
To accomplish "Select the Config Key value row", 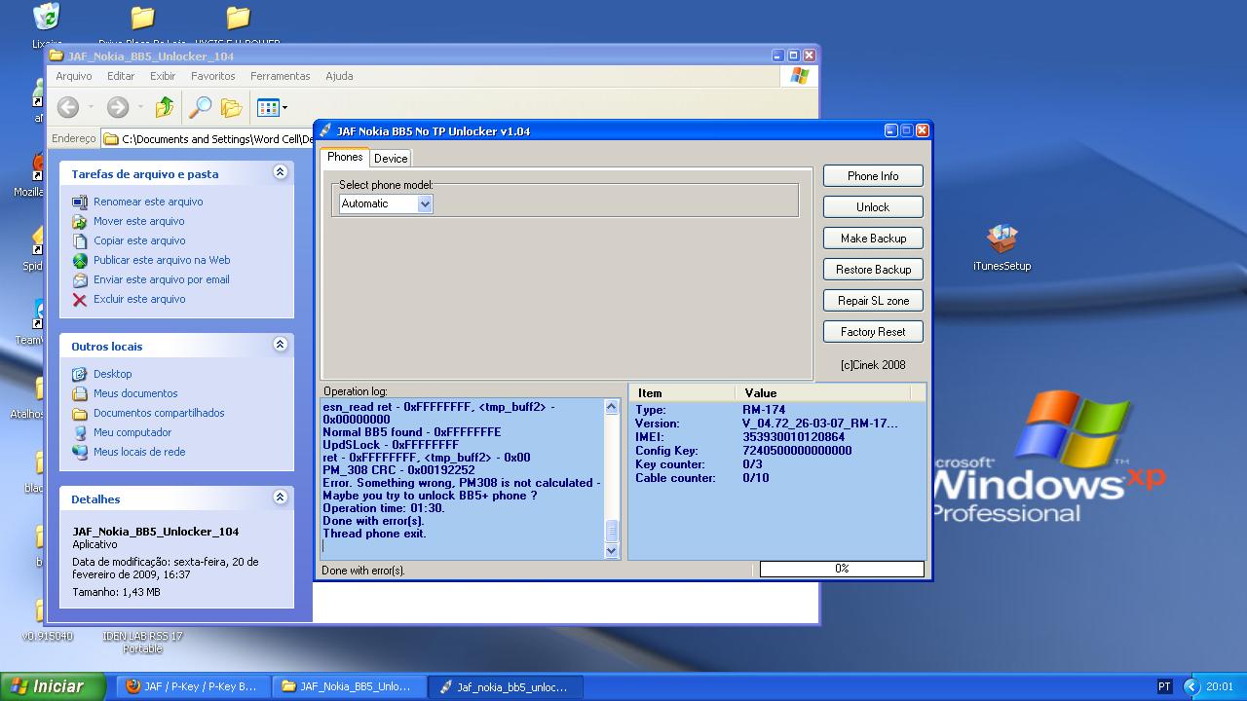I will (x=776, y=451).
